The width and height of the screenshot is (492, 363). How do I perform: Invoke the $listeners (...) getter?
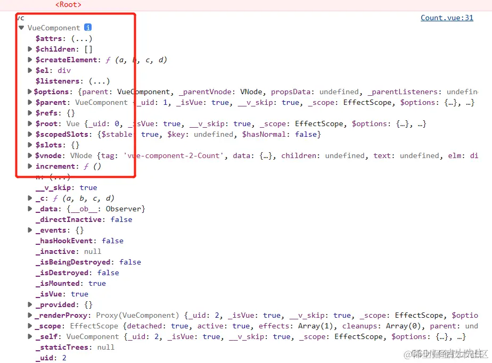pyautogui.click(x=99, y=81)
